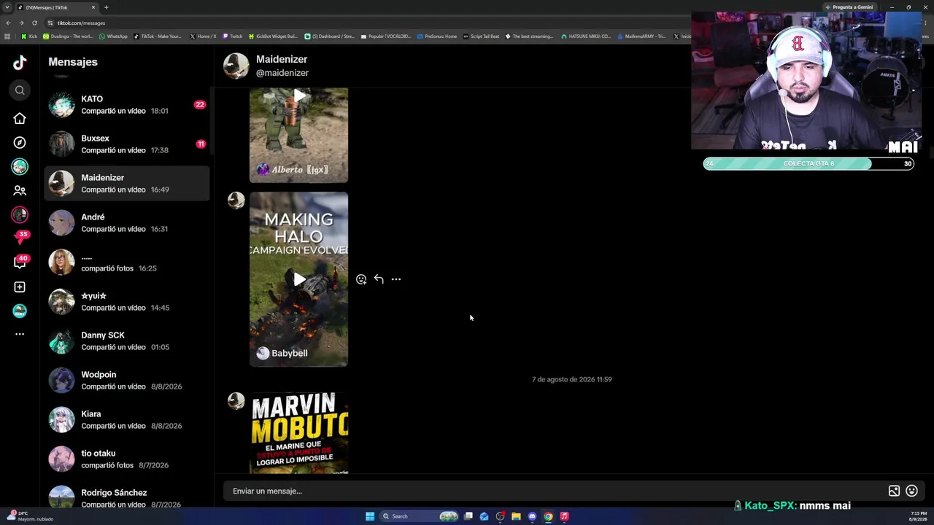Click the 'Pregunta a Gemini' button
Viewport: 934px width, 525px height.
[x=849, y=7]
